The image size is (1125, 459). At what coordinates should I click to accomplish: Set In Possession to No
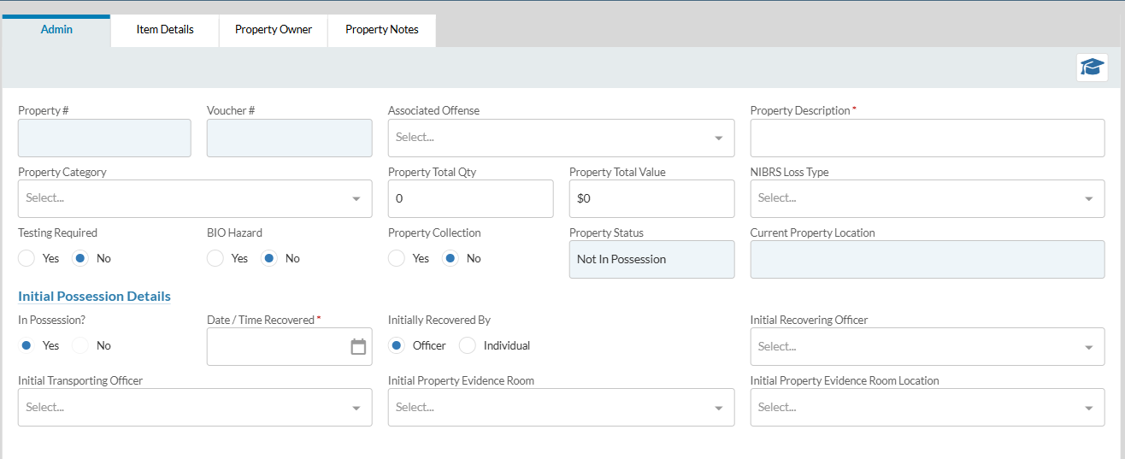[x=80, y=345]
